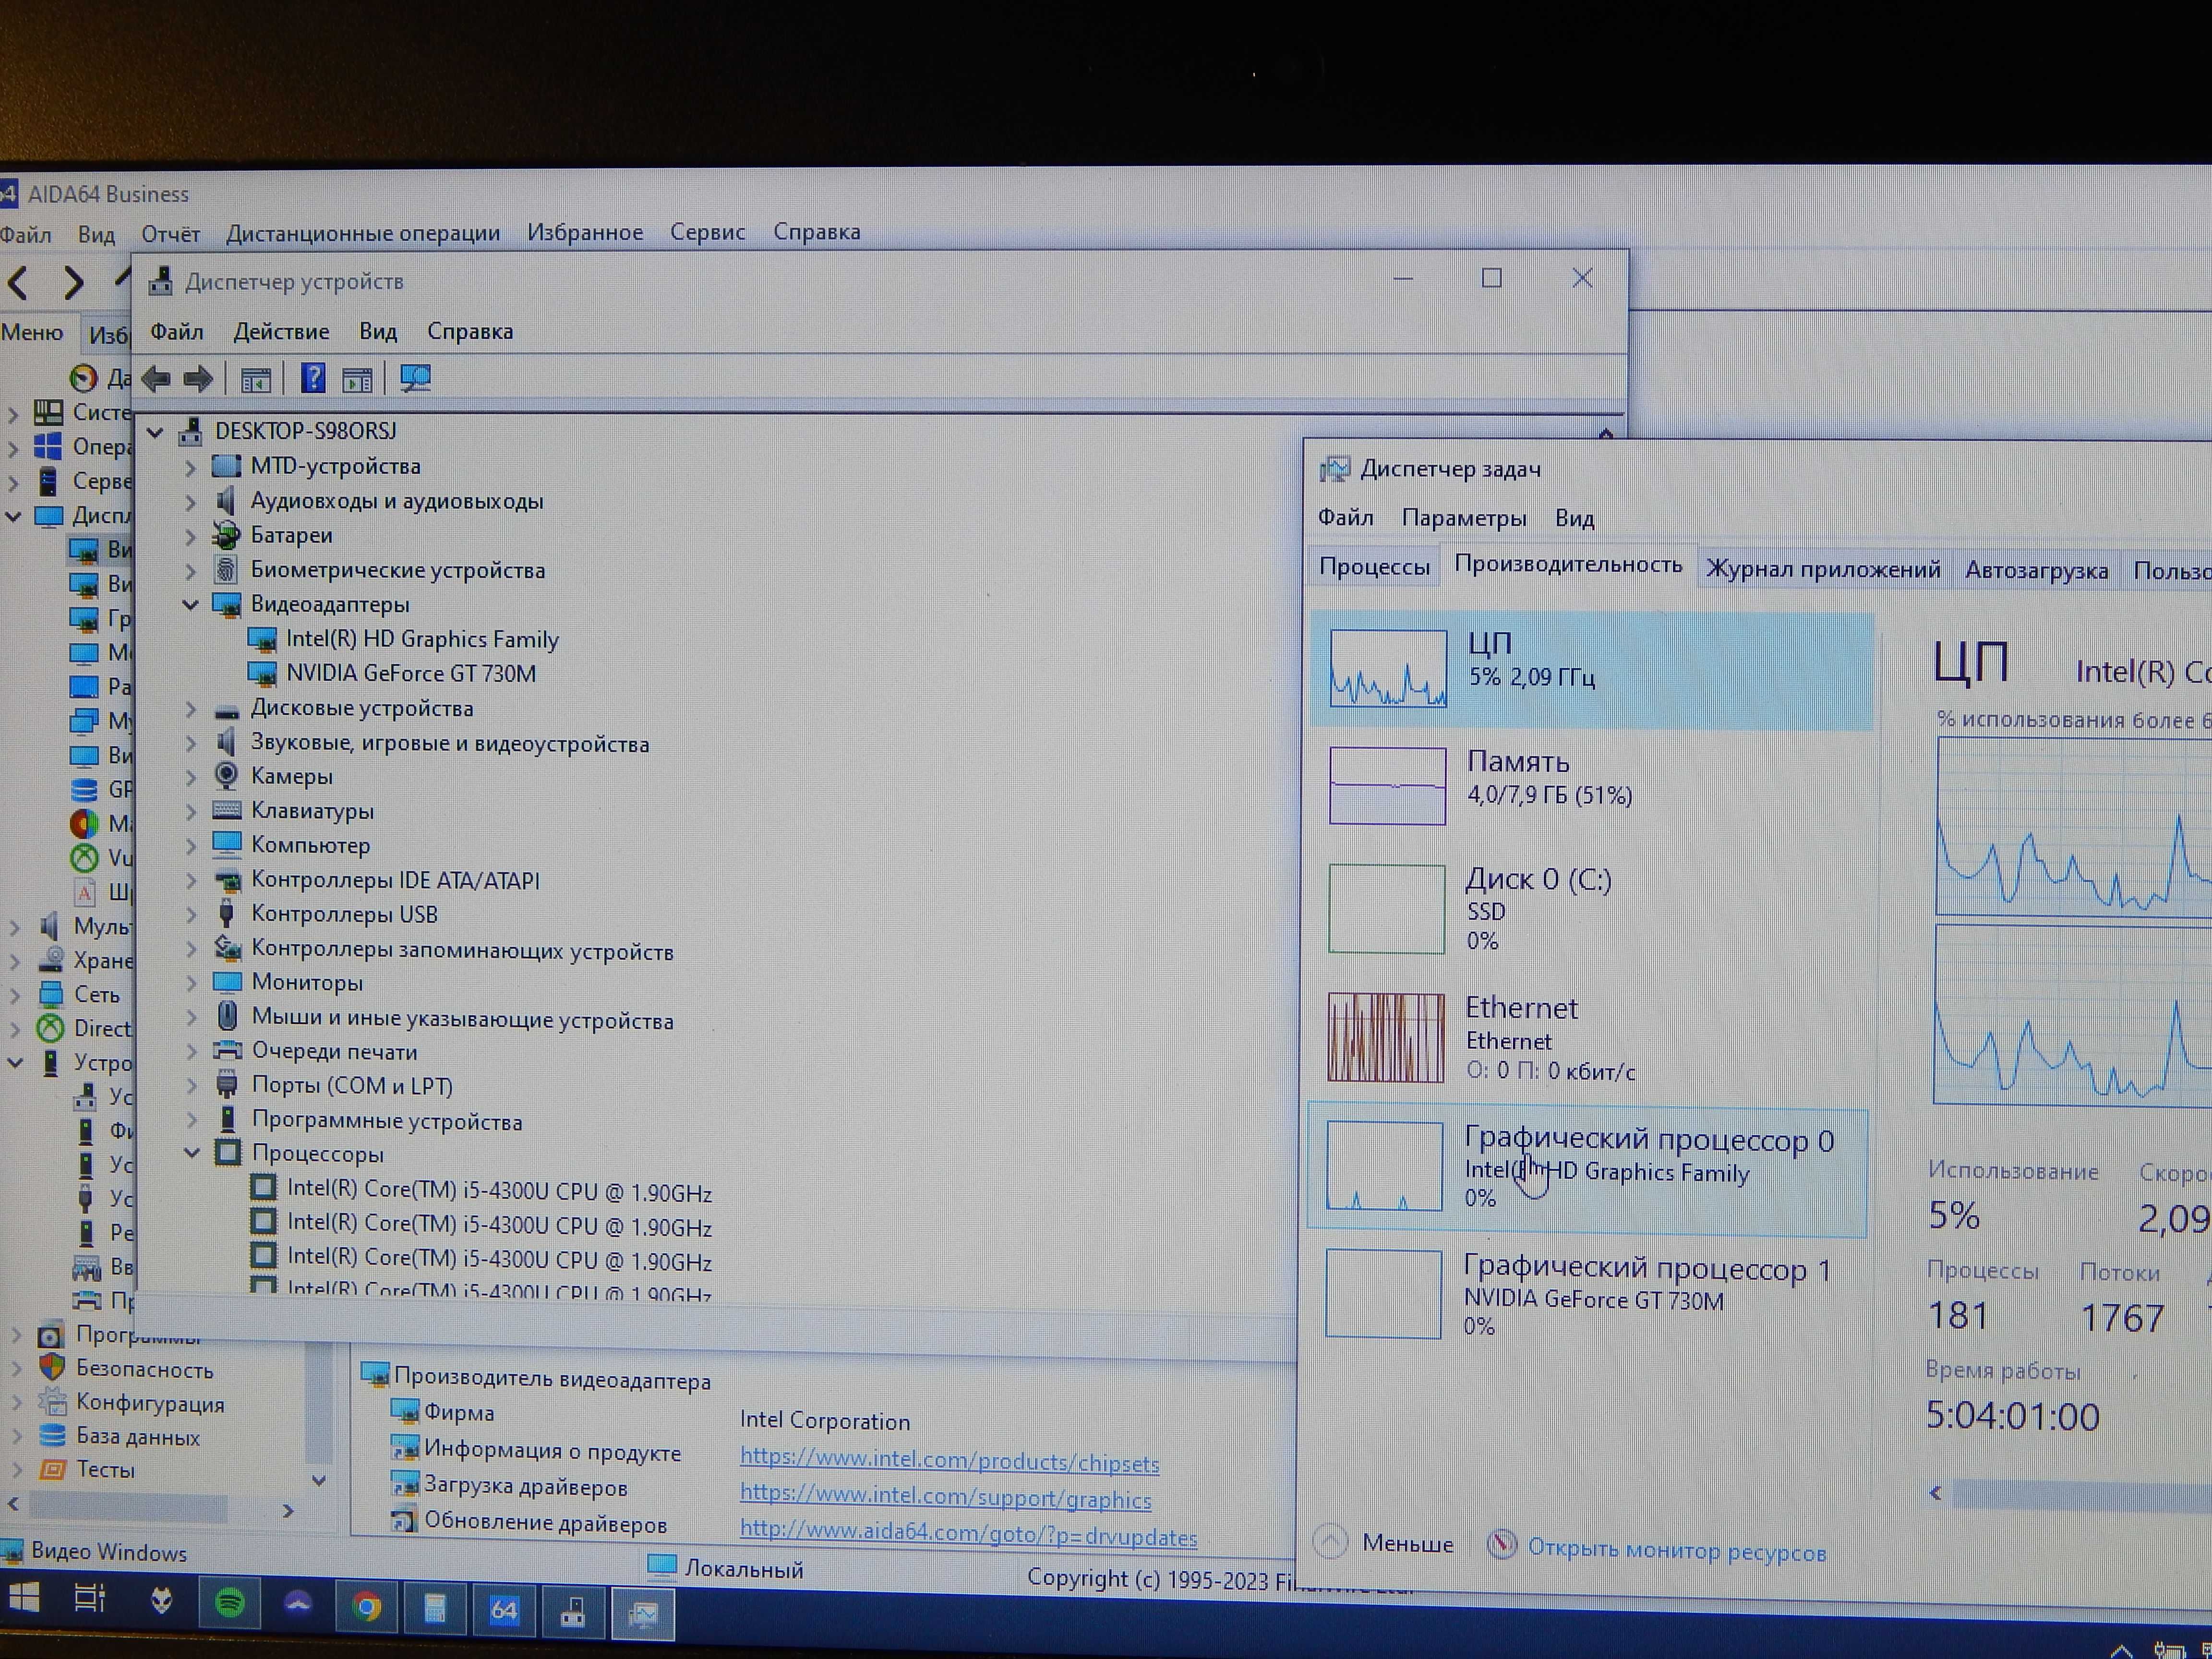2212x1659 pixels.
Task: Click the Меньше collapse button in Task Manager
Action: 1384,1543
